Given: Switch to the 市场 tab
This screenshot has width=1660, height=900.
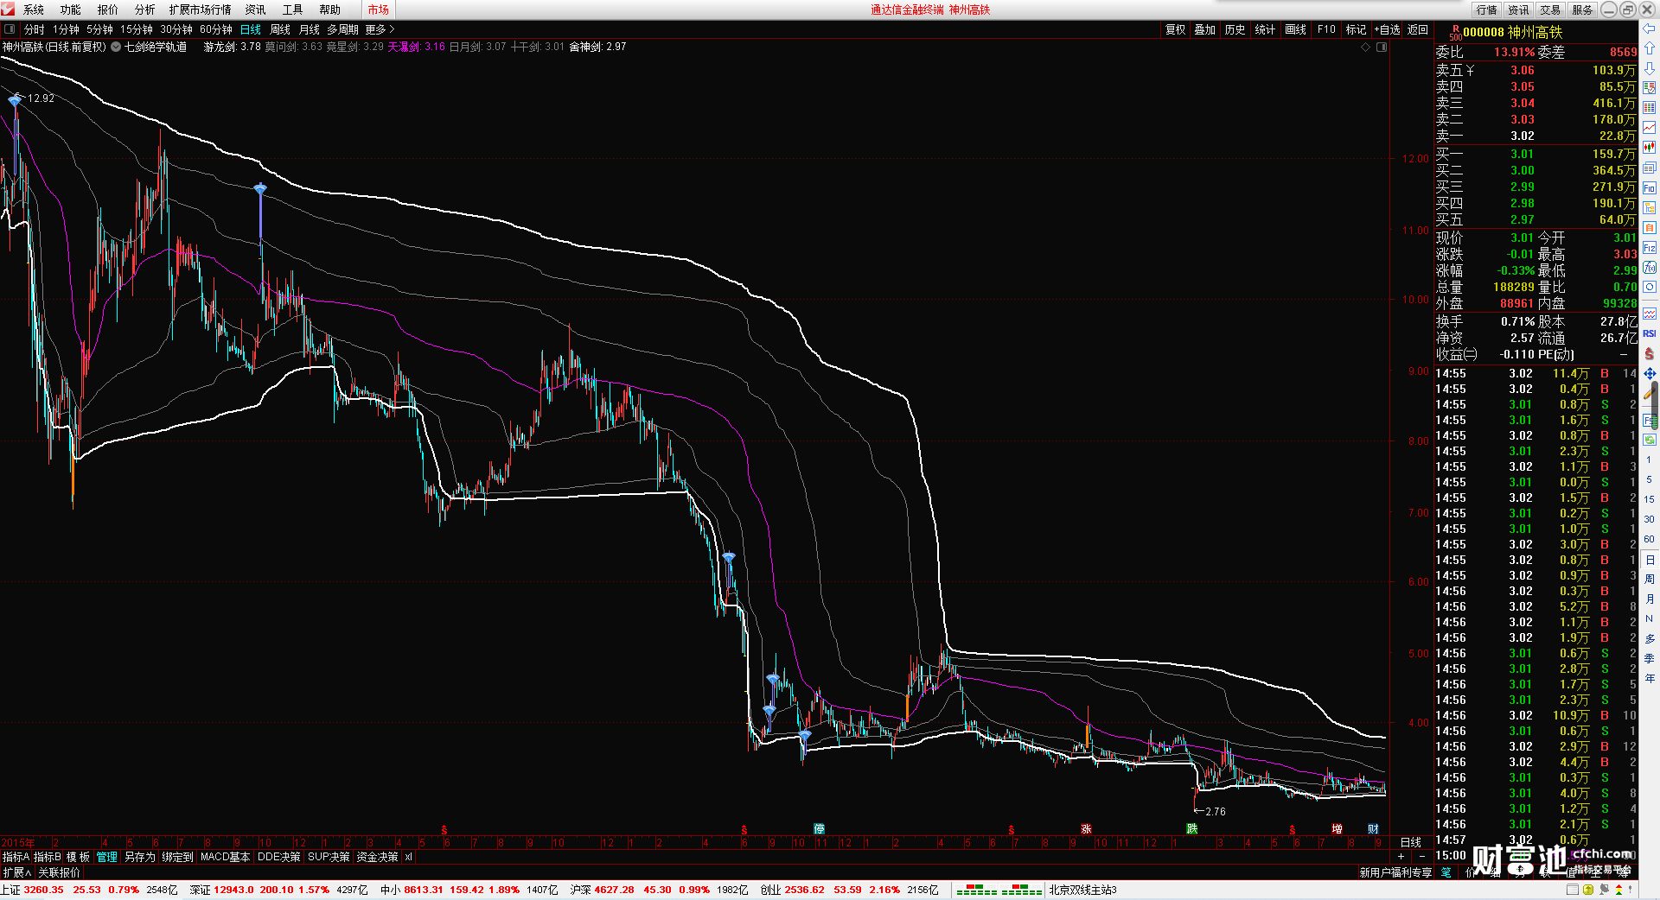Looking at the screenshot, I should coord(379,10).
